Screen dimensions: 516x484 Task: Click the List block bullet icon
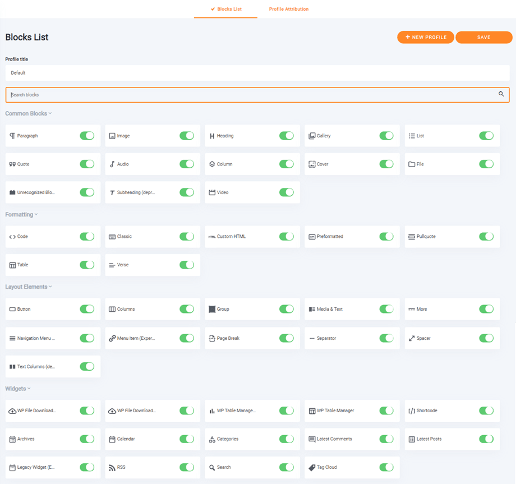point(412,136)
